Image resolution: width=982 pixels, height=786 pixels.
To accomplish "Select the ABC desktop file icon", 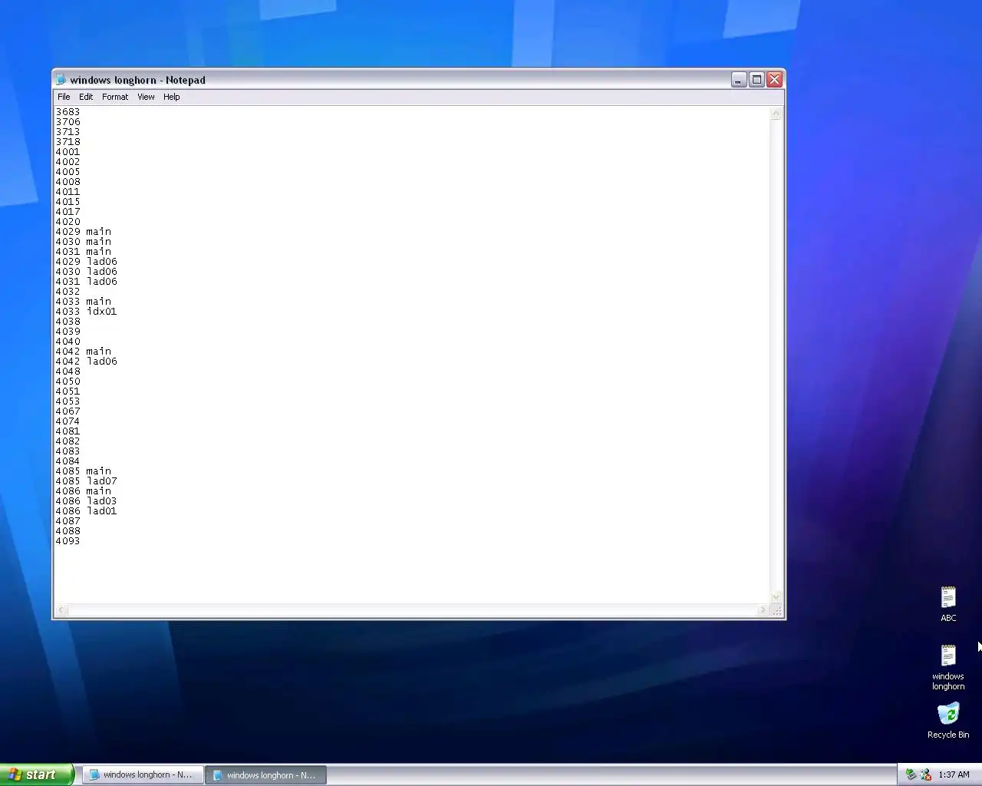I will tap(948, 604).
